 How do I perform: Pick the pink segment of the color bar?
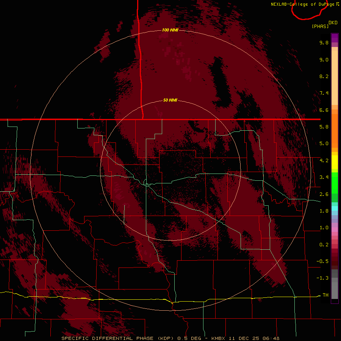pos(335,230)
